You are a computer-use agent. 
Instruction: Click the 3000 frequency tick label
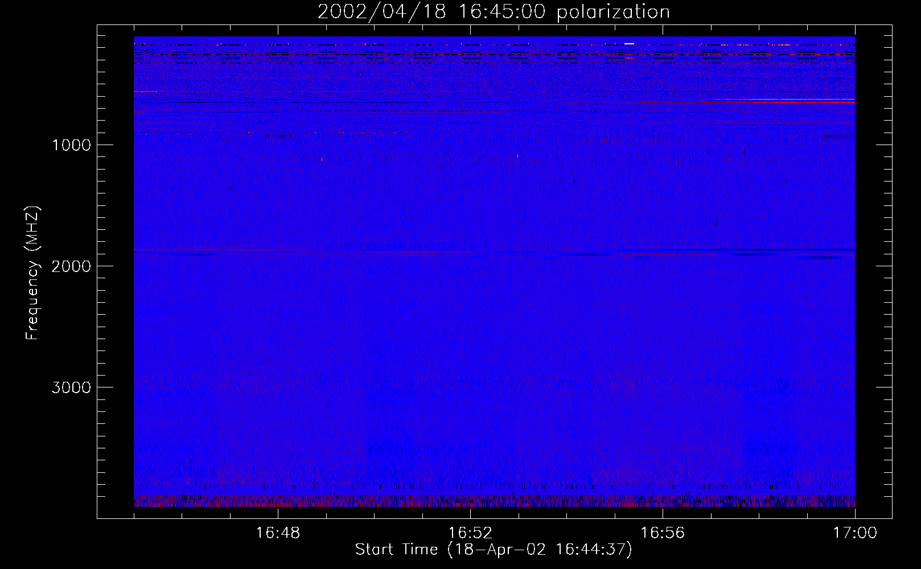[x=71, y=387]
